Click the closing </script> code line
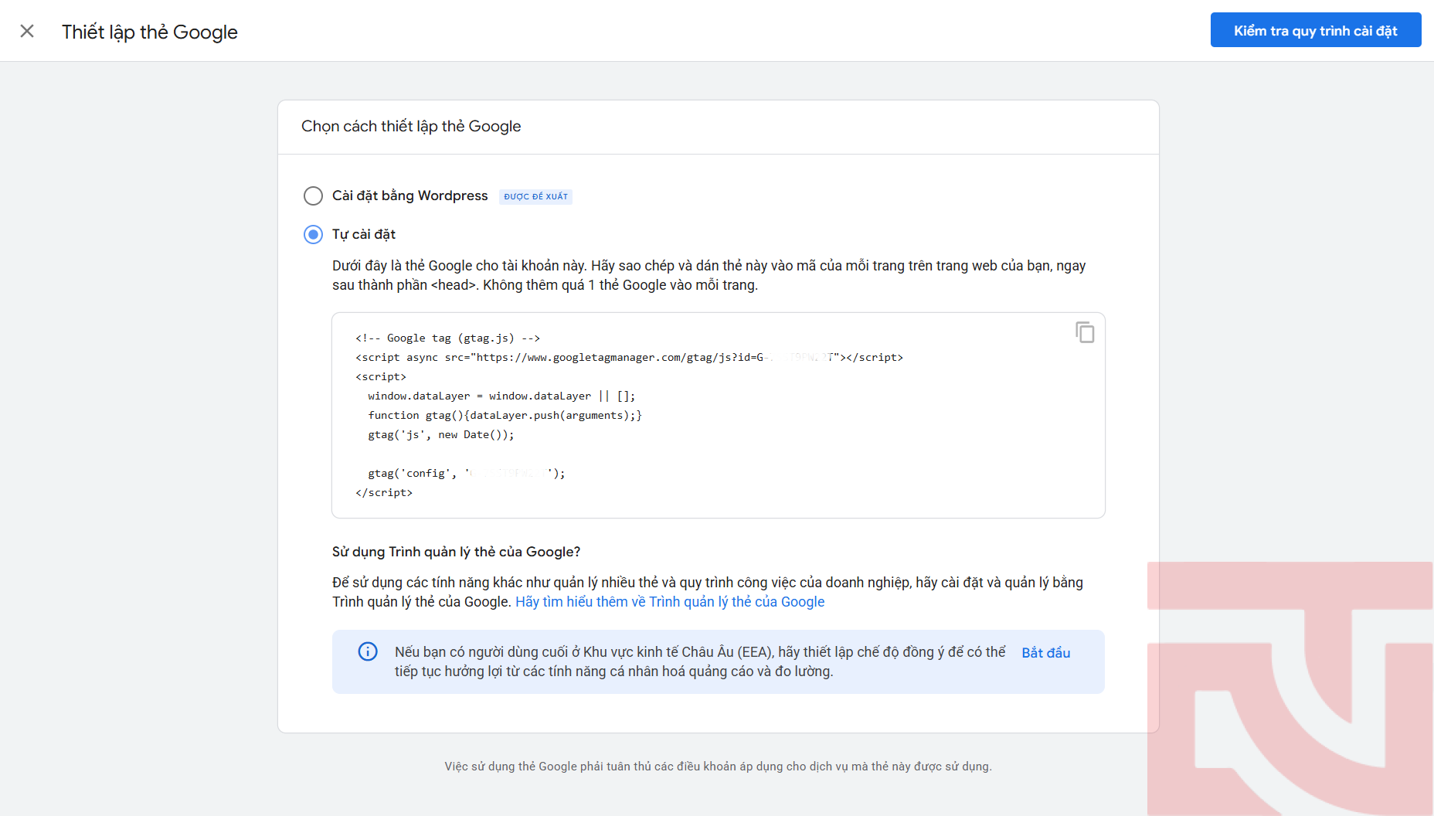 (x=384, y=492)
